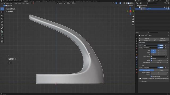Open the Object properties tab icon
Screen dimensions: 170x95
pos(137,55)
